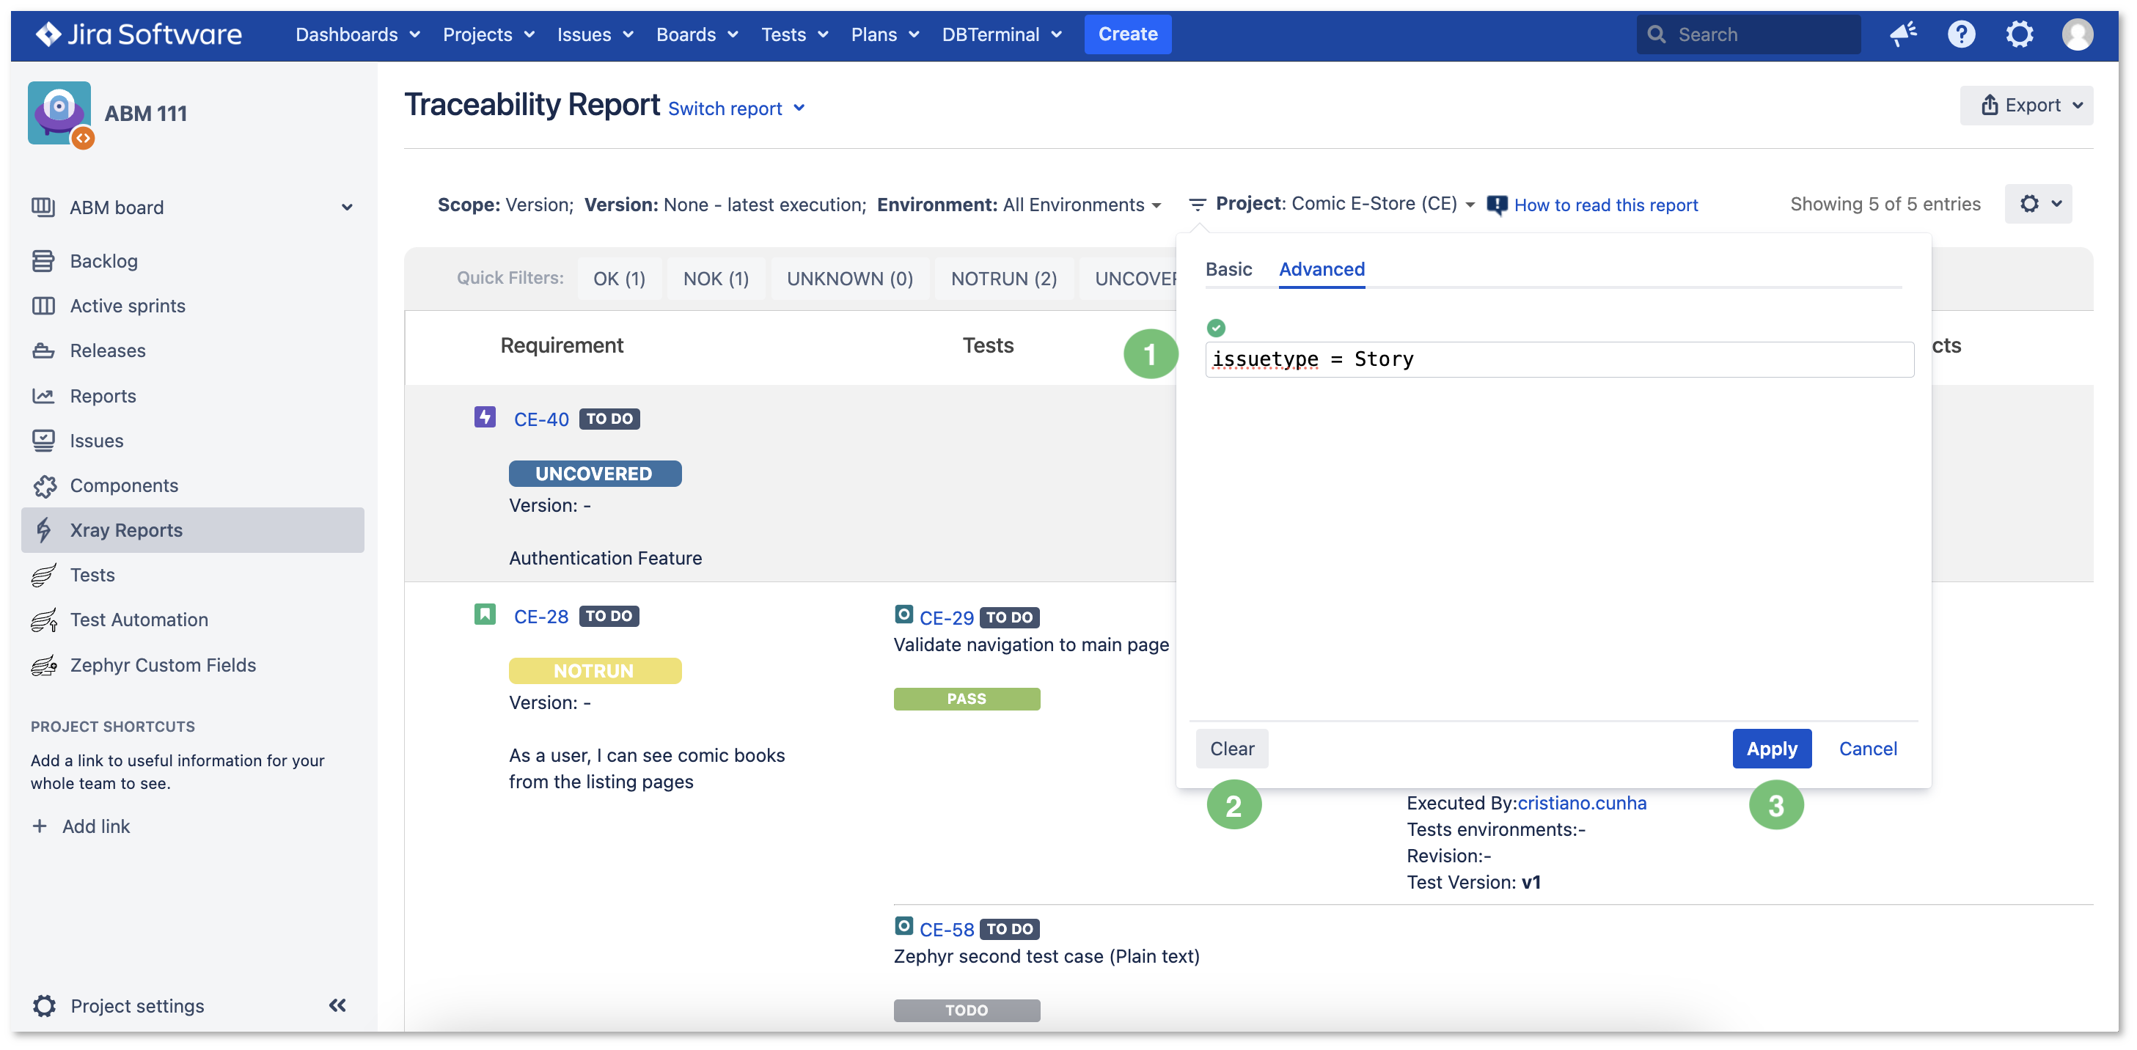Open the top bar settings gear

click(2019, 34)
